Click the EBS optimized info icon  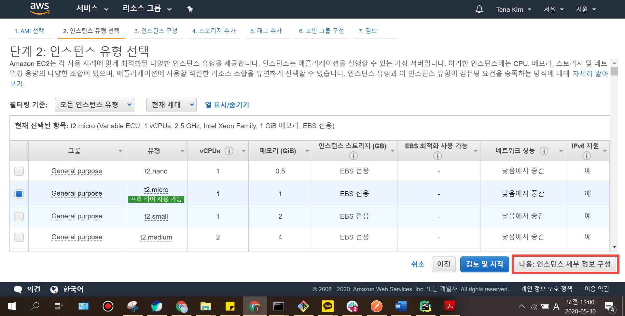(x=437, y=156)
